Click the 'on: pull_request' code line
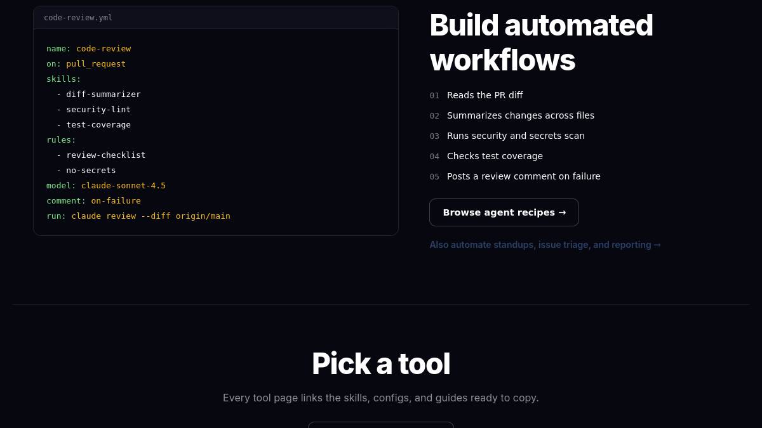The height and width of the screenshot is (428, 762). (x=86, y=64)
